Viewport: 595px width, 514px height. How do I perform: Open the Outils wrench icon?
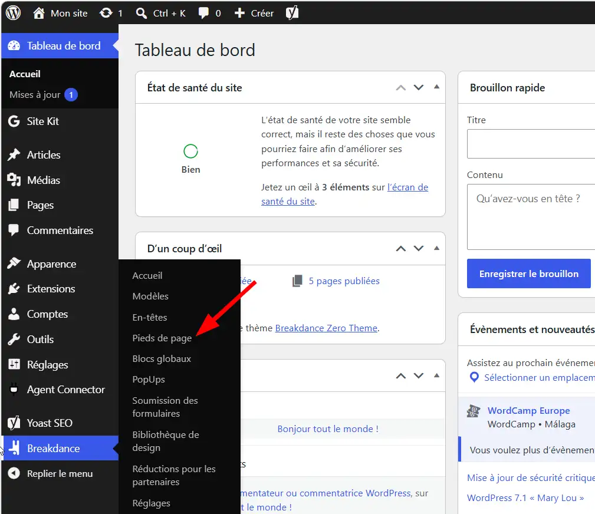(14, 339)
